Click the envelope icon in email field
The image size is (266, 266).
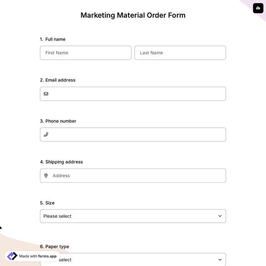point(46,94)
